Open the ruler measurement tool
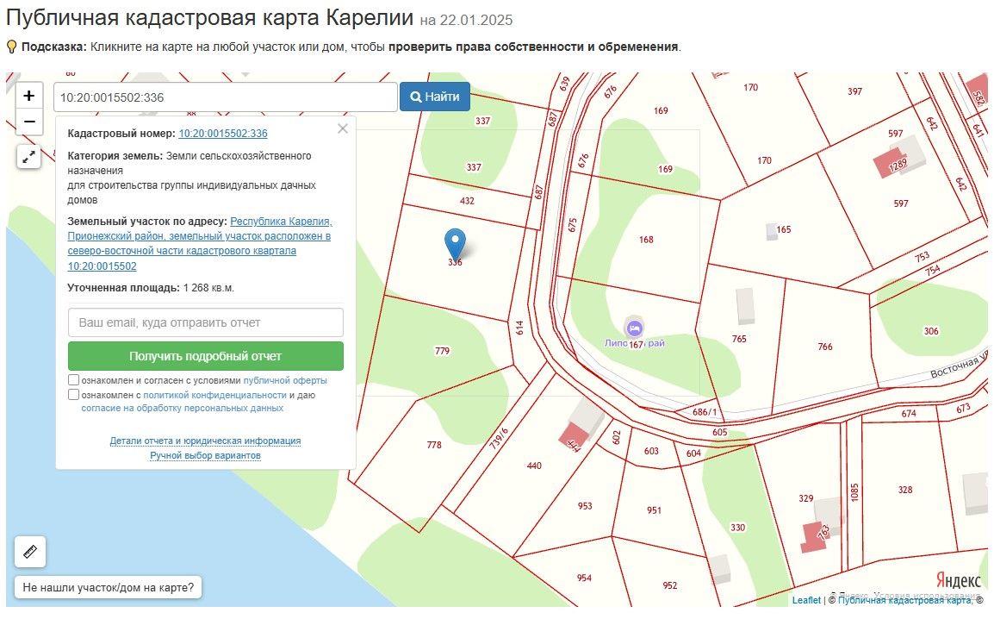This screenshot has height=619, width=994. [30, 552]
